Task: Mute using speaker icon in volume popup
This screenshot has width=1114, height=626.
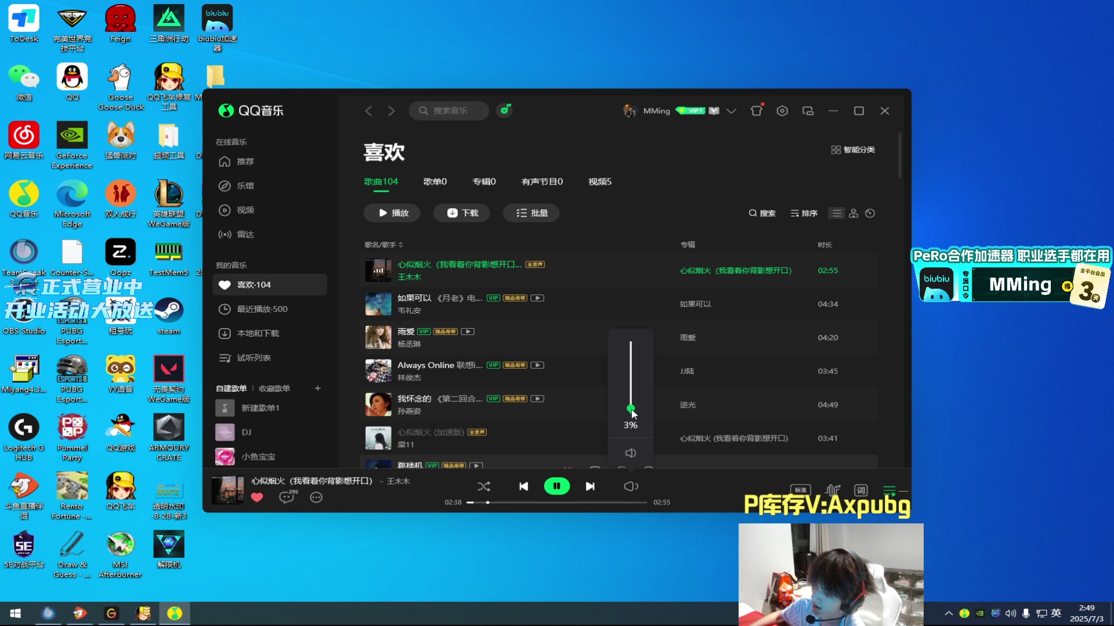Action: 631,453
